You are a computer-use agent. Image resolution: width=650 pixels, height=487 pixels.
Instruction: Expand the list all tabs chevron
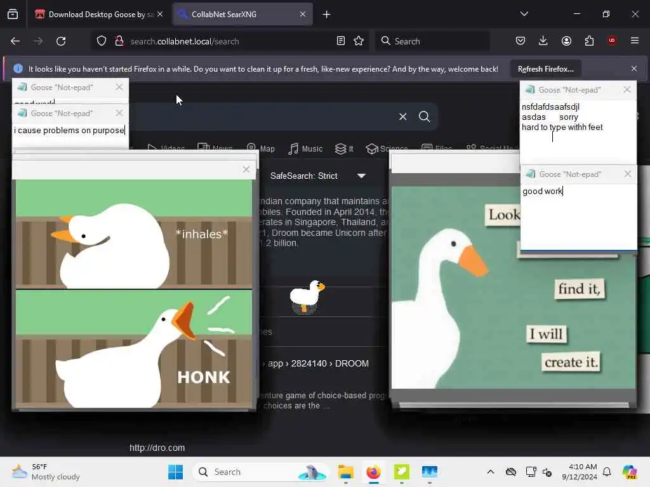[524, 14]
